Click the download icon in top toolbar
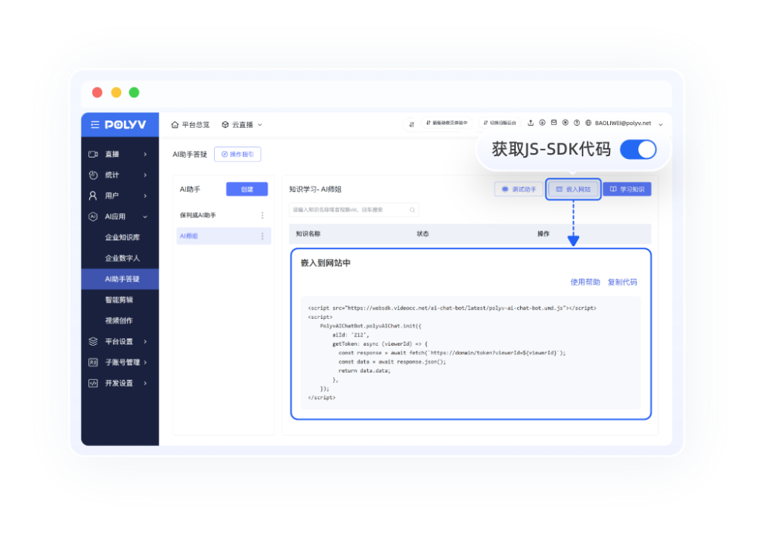Screen dimensions: 761x533 tap(542, 123)
